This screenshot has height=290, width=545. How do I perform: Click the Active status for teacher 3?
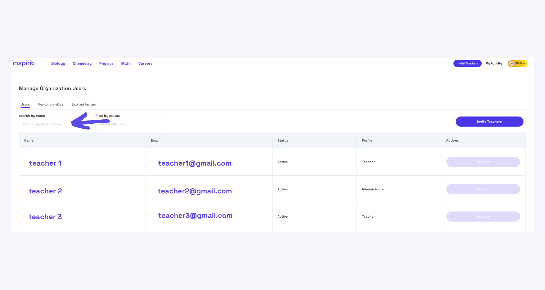tap(283, 217)
